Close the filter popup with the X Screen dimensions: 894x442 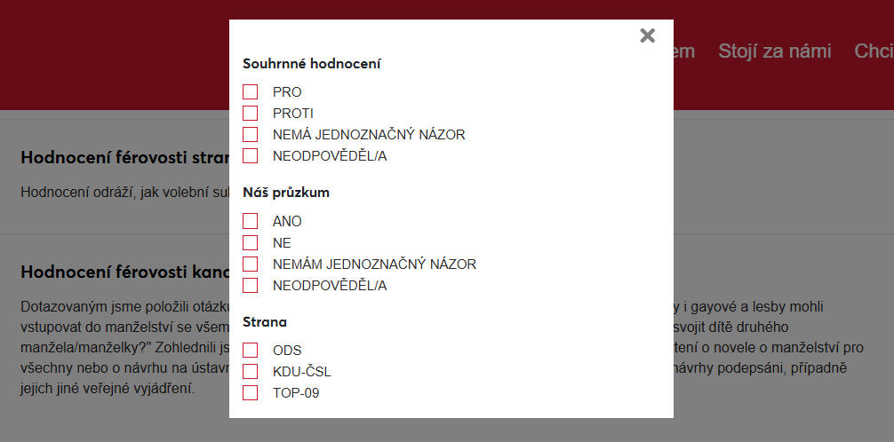coord(647,36)
